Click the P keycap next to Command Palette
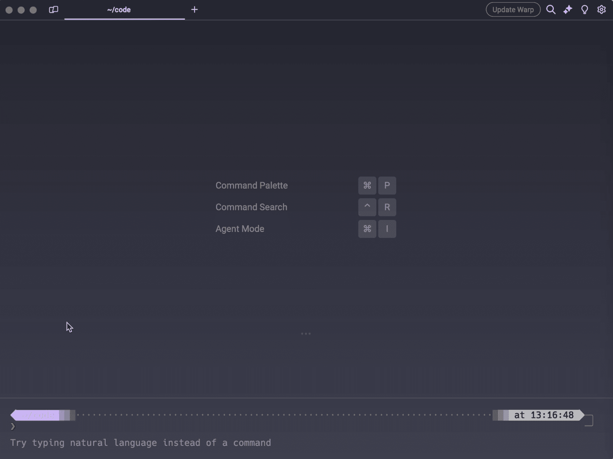Screen dimensions: 613x459 (x=387, y=185)
